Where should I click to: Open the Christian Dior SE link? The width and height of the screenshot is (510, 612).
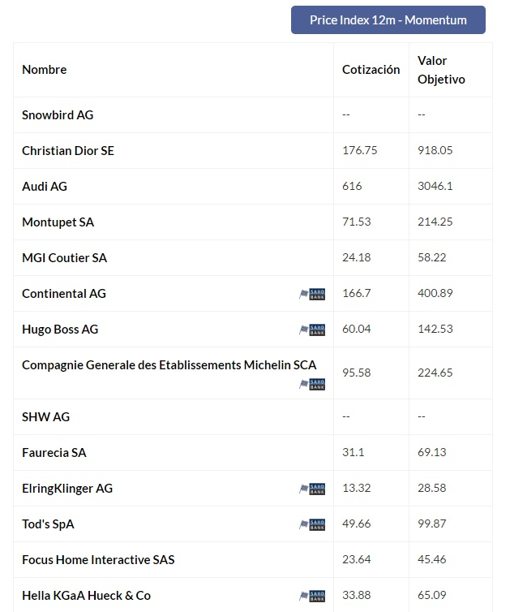[68, 151]
